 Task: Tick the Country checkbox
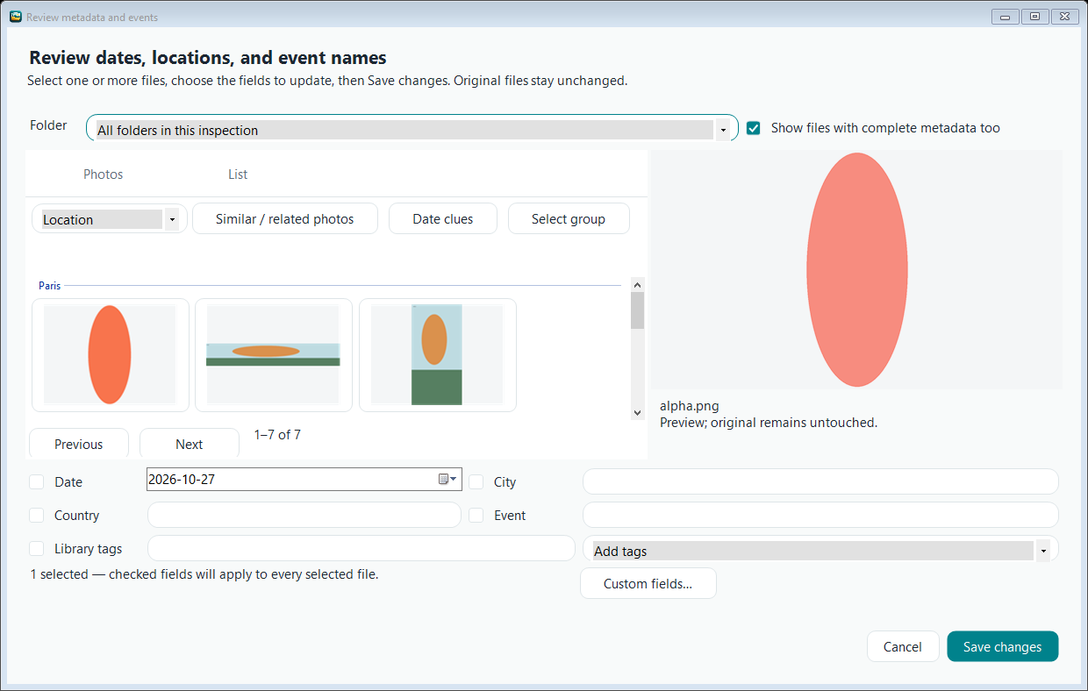click(36, 516)
